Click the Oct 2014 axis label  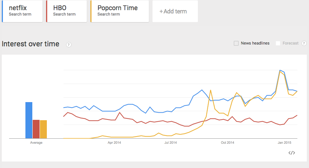coord(227,143)
